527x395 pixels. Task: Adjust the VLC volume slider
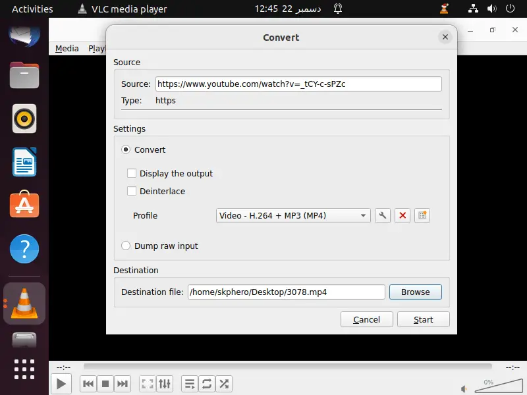(x=499, y=386)
